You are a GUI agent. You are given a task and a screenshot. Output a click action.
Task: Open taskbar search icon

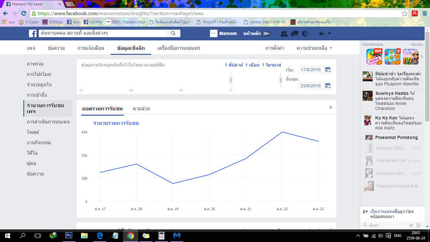tap(23, 236)
